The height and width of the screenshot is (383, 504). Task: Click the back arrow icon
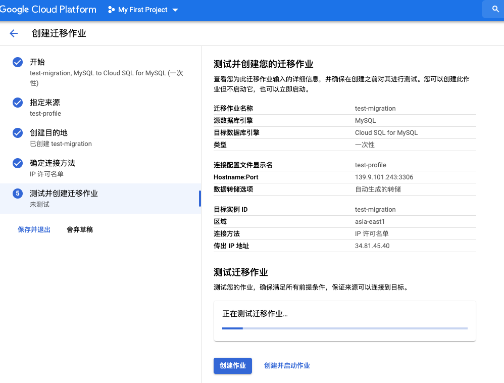14,33
